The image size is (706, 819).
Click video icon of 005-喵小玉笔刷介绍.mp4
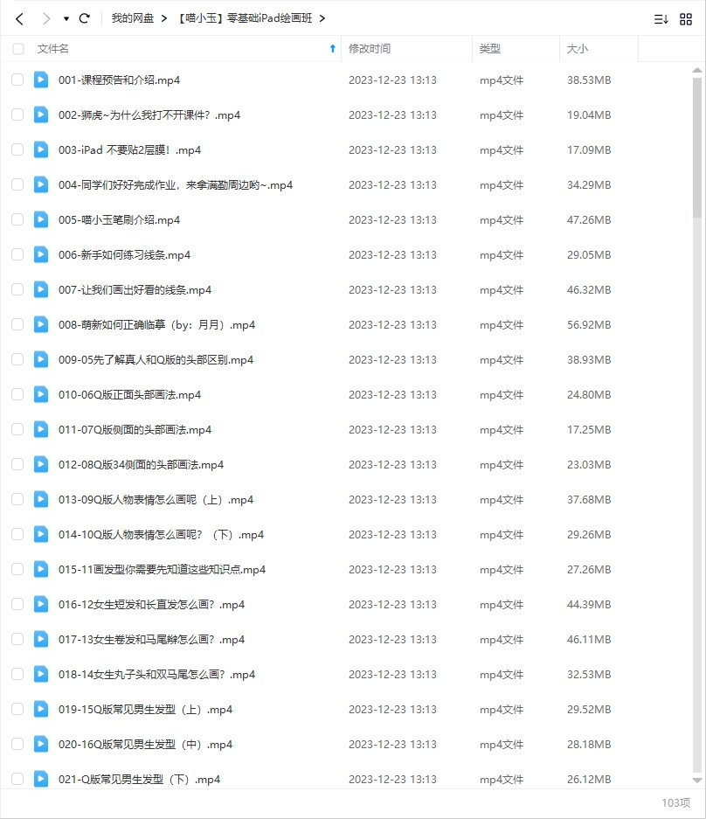41,219
